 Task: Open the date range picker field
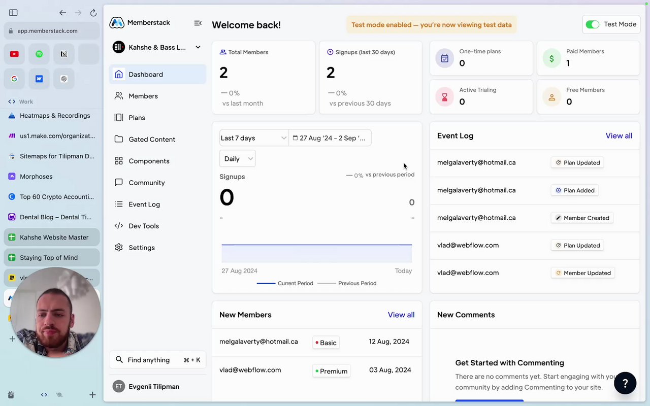330,138
